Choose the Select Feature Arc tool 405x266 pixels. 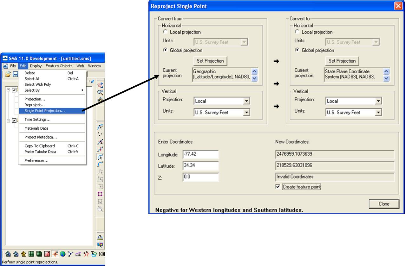100,157
